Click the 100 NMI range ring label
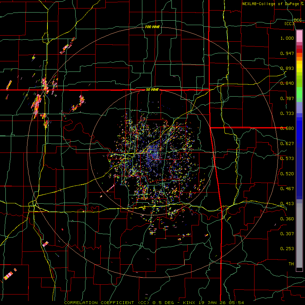This screenshot has width=305, height=305. click(x=152, y=27)
